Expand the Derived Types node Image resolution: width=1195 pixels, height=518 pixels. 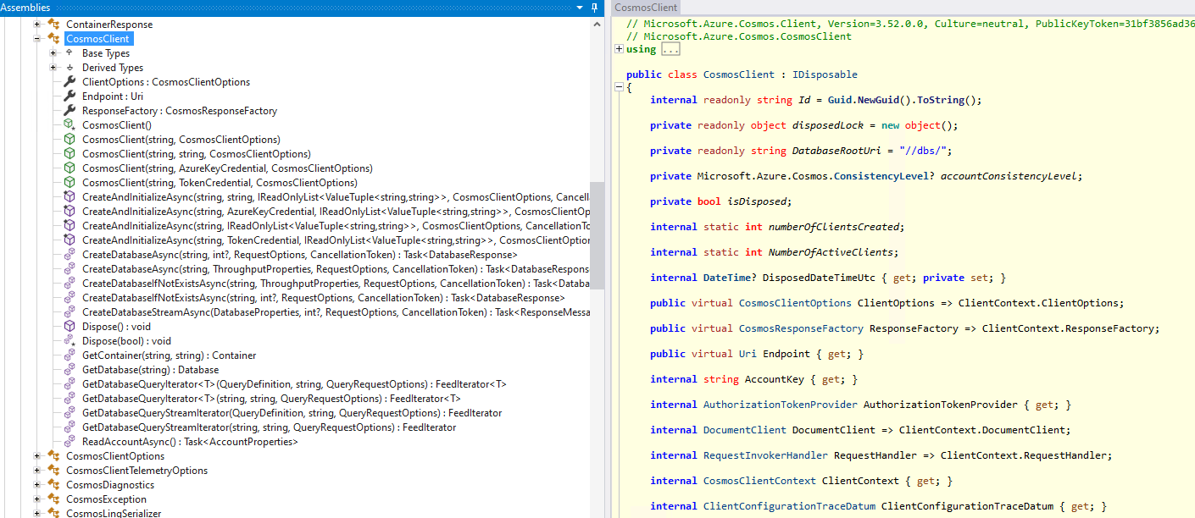[x=53, y=68]
